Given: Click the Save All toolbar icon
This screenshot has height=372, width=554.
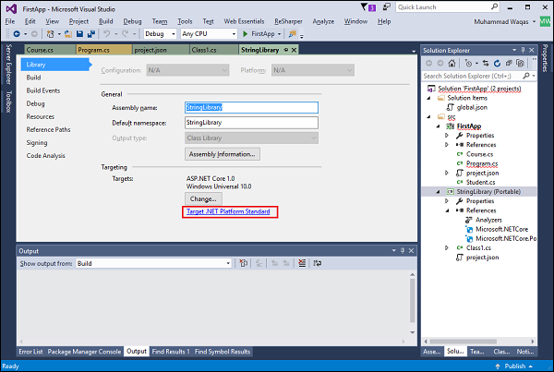Looking at the screenshot, I should tap(91, 34).
